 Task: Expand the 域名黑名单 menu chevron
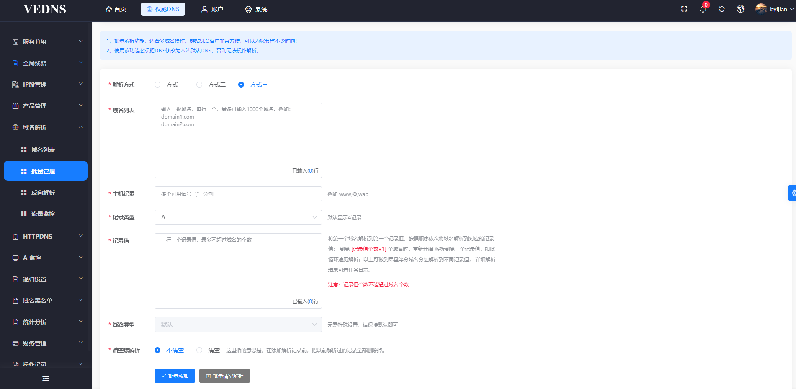tap(81, 300)
